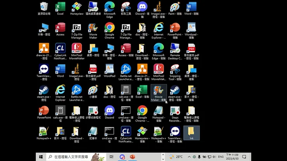Select the MiniTool MovieMaker icon in third row
Viewport: 287px width, 161px height.
coord(77,51)
